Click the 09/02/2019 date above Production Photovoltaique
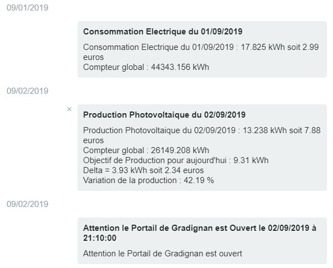The height and width of the screenshot is (268, 333). pos(27,91)
